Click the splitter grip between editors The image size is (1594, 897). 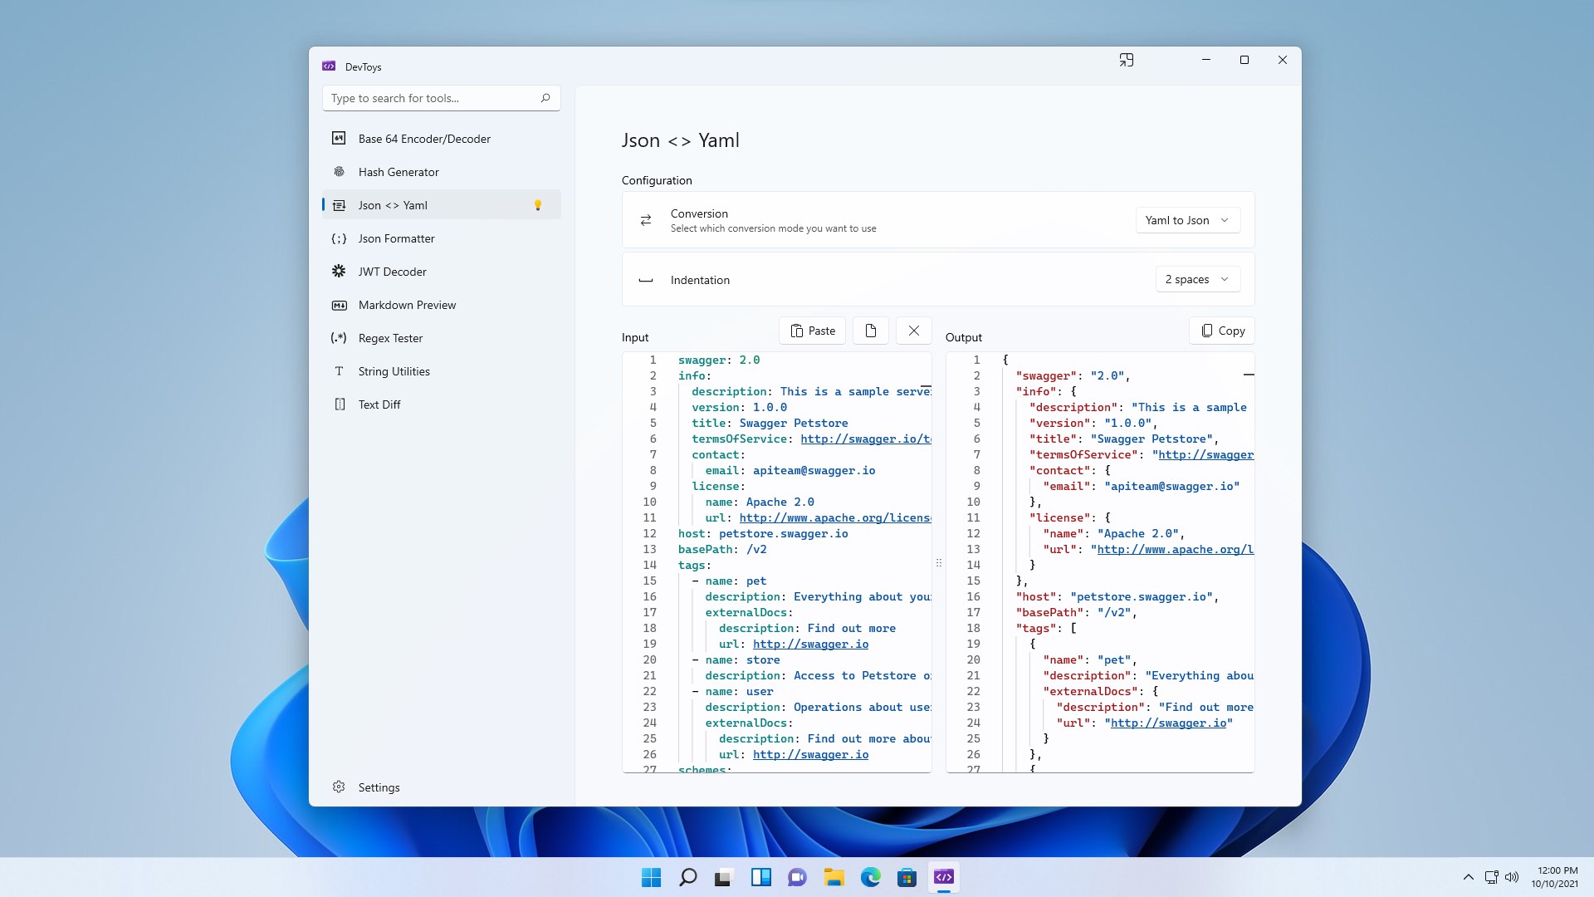point(939,562)
